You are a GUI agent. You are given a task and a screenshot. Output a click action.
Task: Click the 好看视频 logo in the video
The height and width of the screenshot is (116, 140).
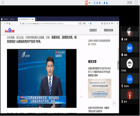tap(60, 52)
